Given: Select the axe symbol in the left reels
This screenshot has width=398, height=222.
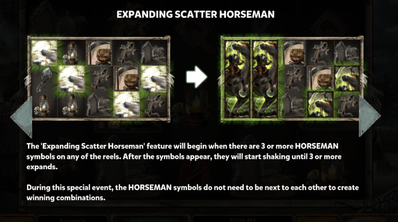Looking at the screenshot, I should pyautogui.click(x=44, y=79).
